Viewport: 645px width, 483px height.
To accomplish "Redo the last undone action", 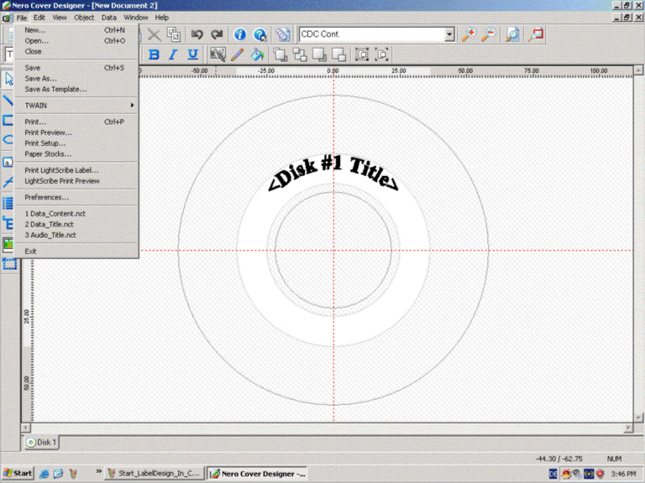I will pos(217,34).
